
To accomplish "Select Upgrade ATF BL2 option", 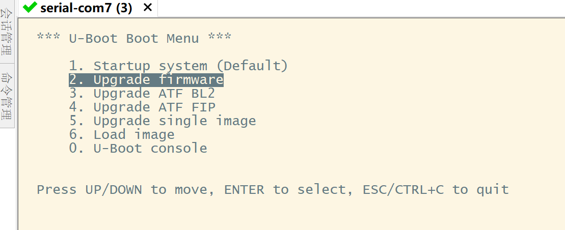I will (142, 93).
